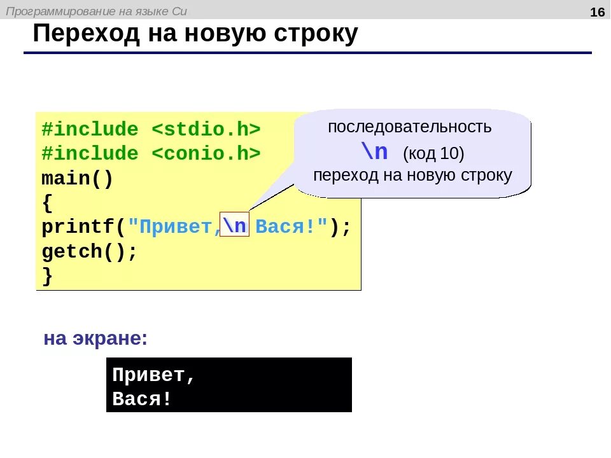Click the slide title 'Переход на новую строку'
Image resolution: width=611 pixels, height=458 pixels.
195,34
